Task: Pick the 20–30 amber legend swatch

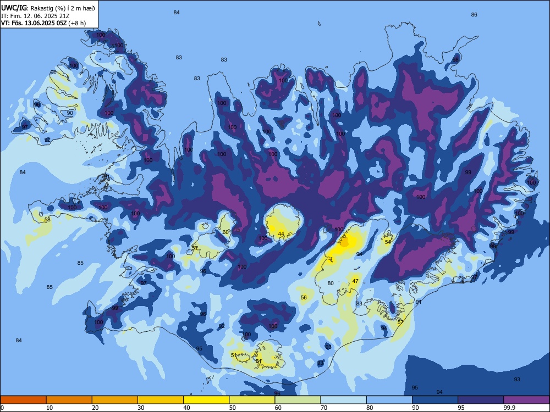Action: 115,400
